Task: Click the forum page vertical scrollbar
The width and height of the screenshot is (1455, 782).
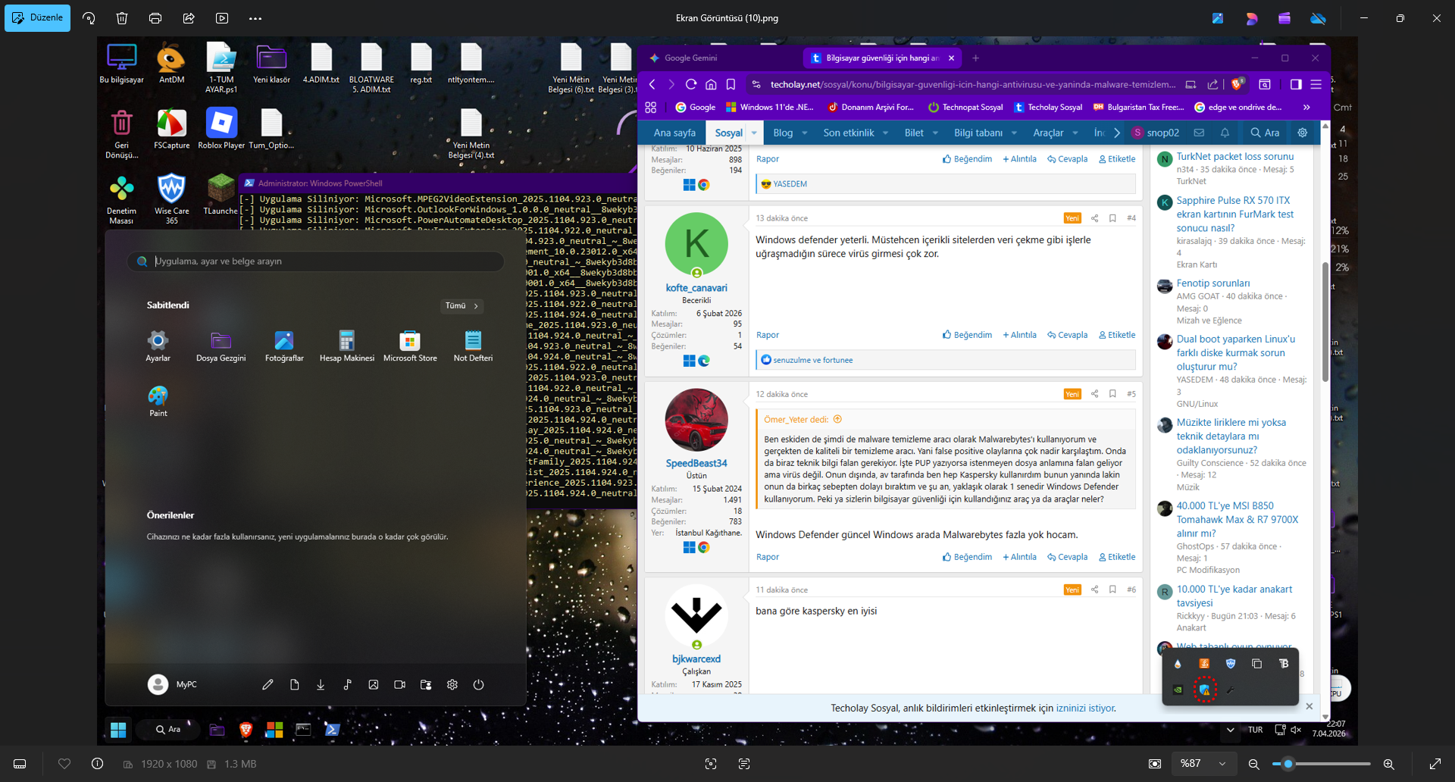Action: 1325,322
